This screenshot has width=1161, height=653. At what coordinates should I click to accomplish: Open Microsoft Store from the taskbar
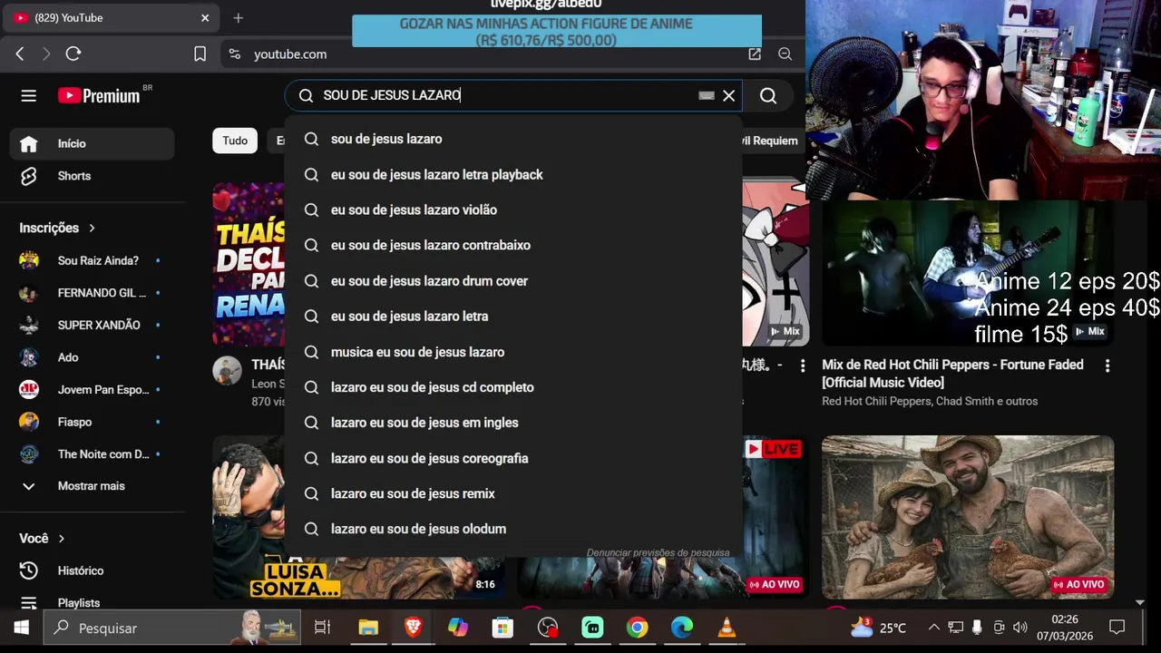(502, 628)
